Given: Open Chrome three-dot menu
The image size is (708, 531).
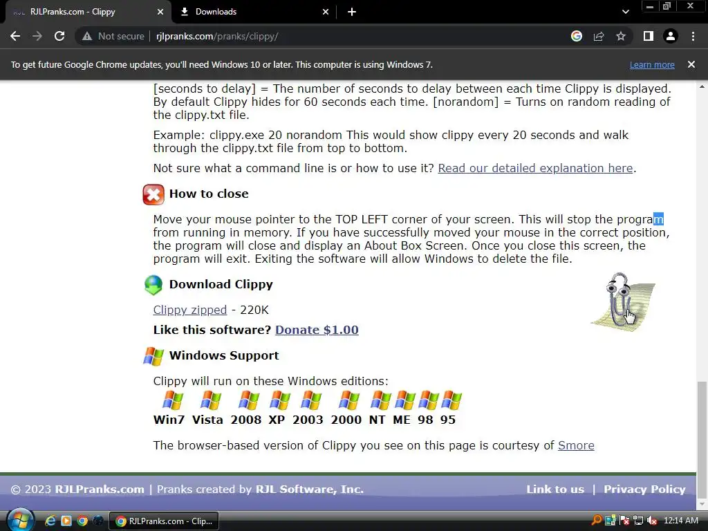Looking at the screenshot, I should (693, 36).
